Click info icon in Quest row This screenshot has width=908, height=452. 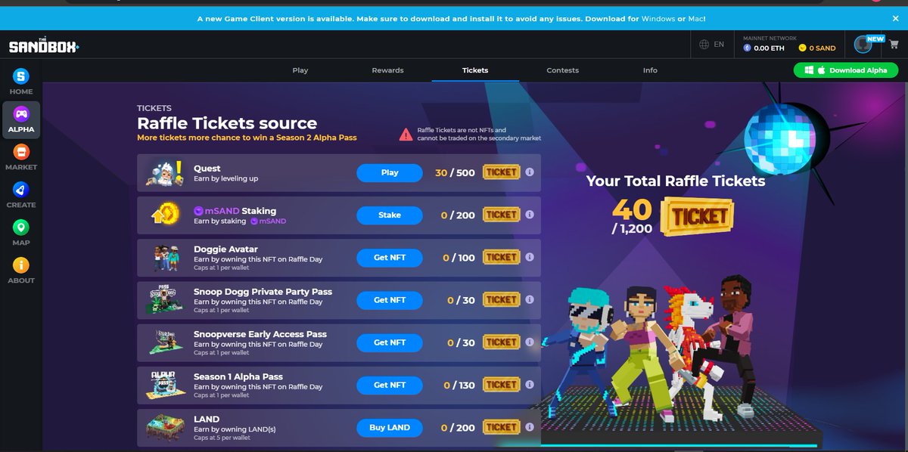point(530,172)
